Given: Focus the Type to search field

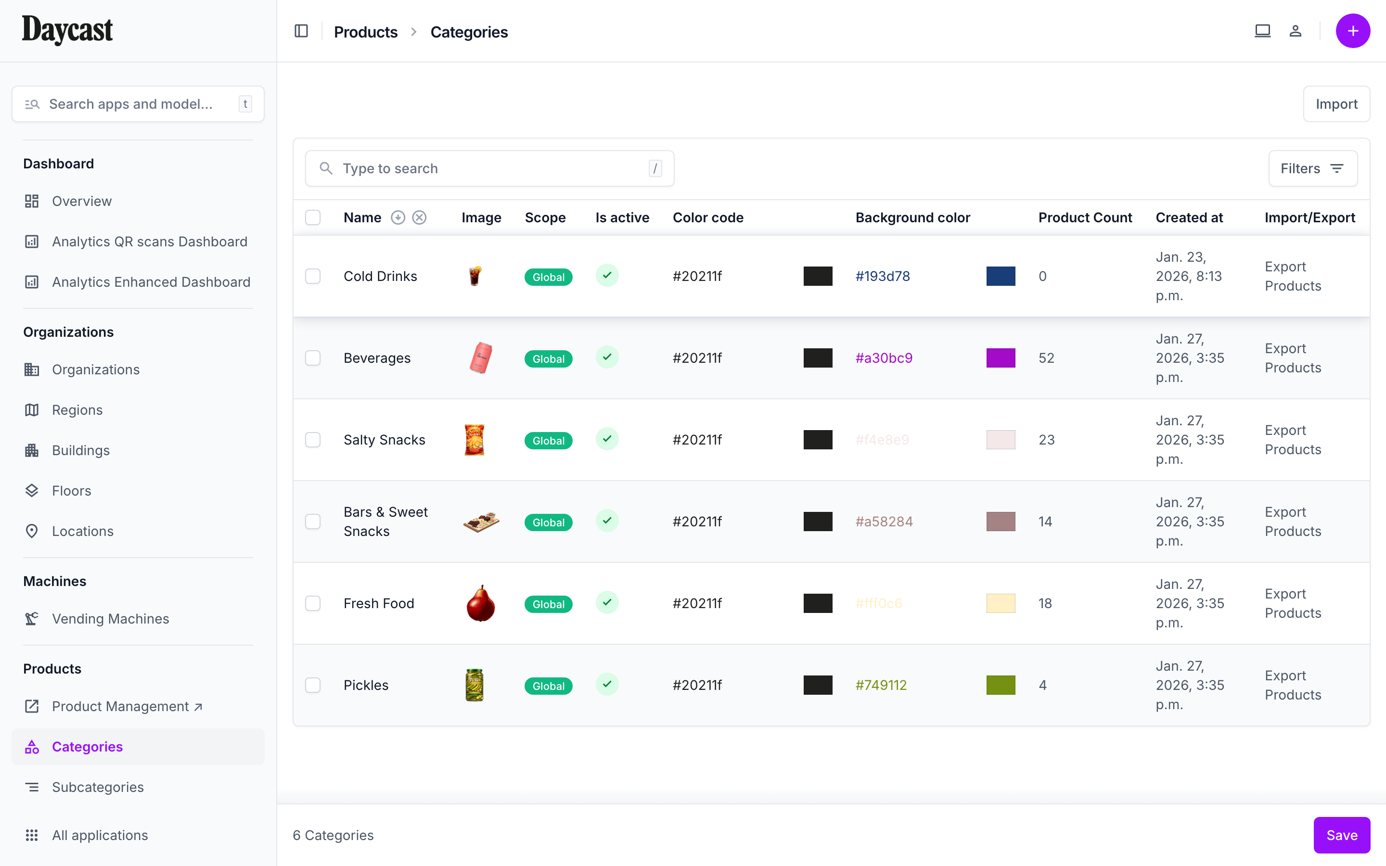Looking at the screenshot, I should point(490,168).
